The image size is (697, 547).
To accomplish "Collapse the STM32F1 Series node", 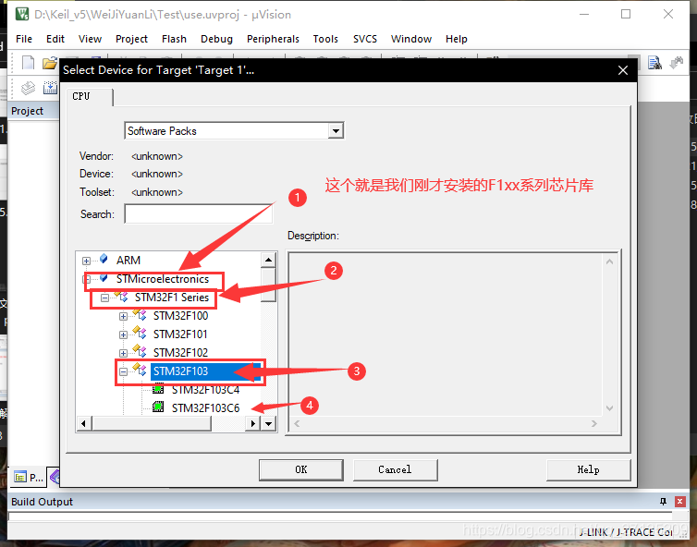I will click(x=104, y=298).
